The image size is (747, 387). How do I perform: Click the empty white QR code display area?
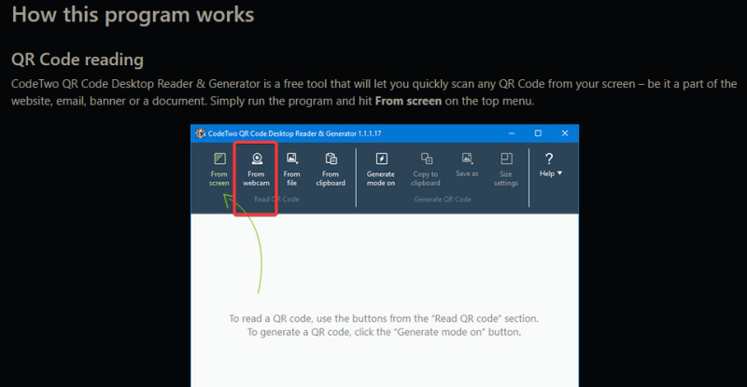tap(384, 270)
